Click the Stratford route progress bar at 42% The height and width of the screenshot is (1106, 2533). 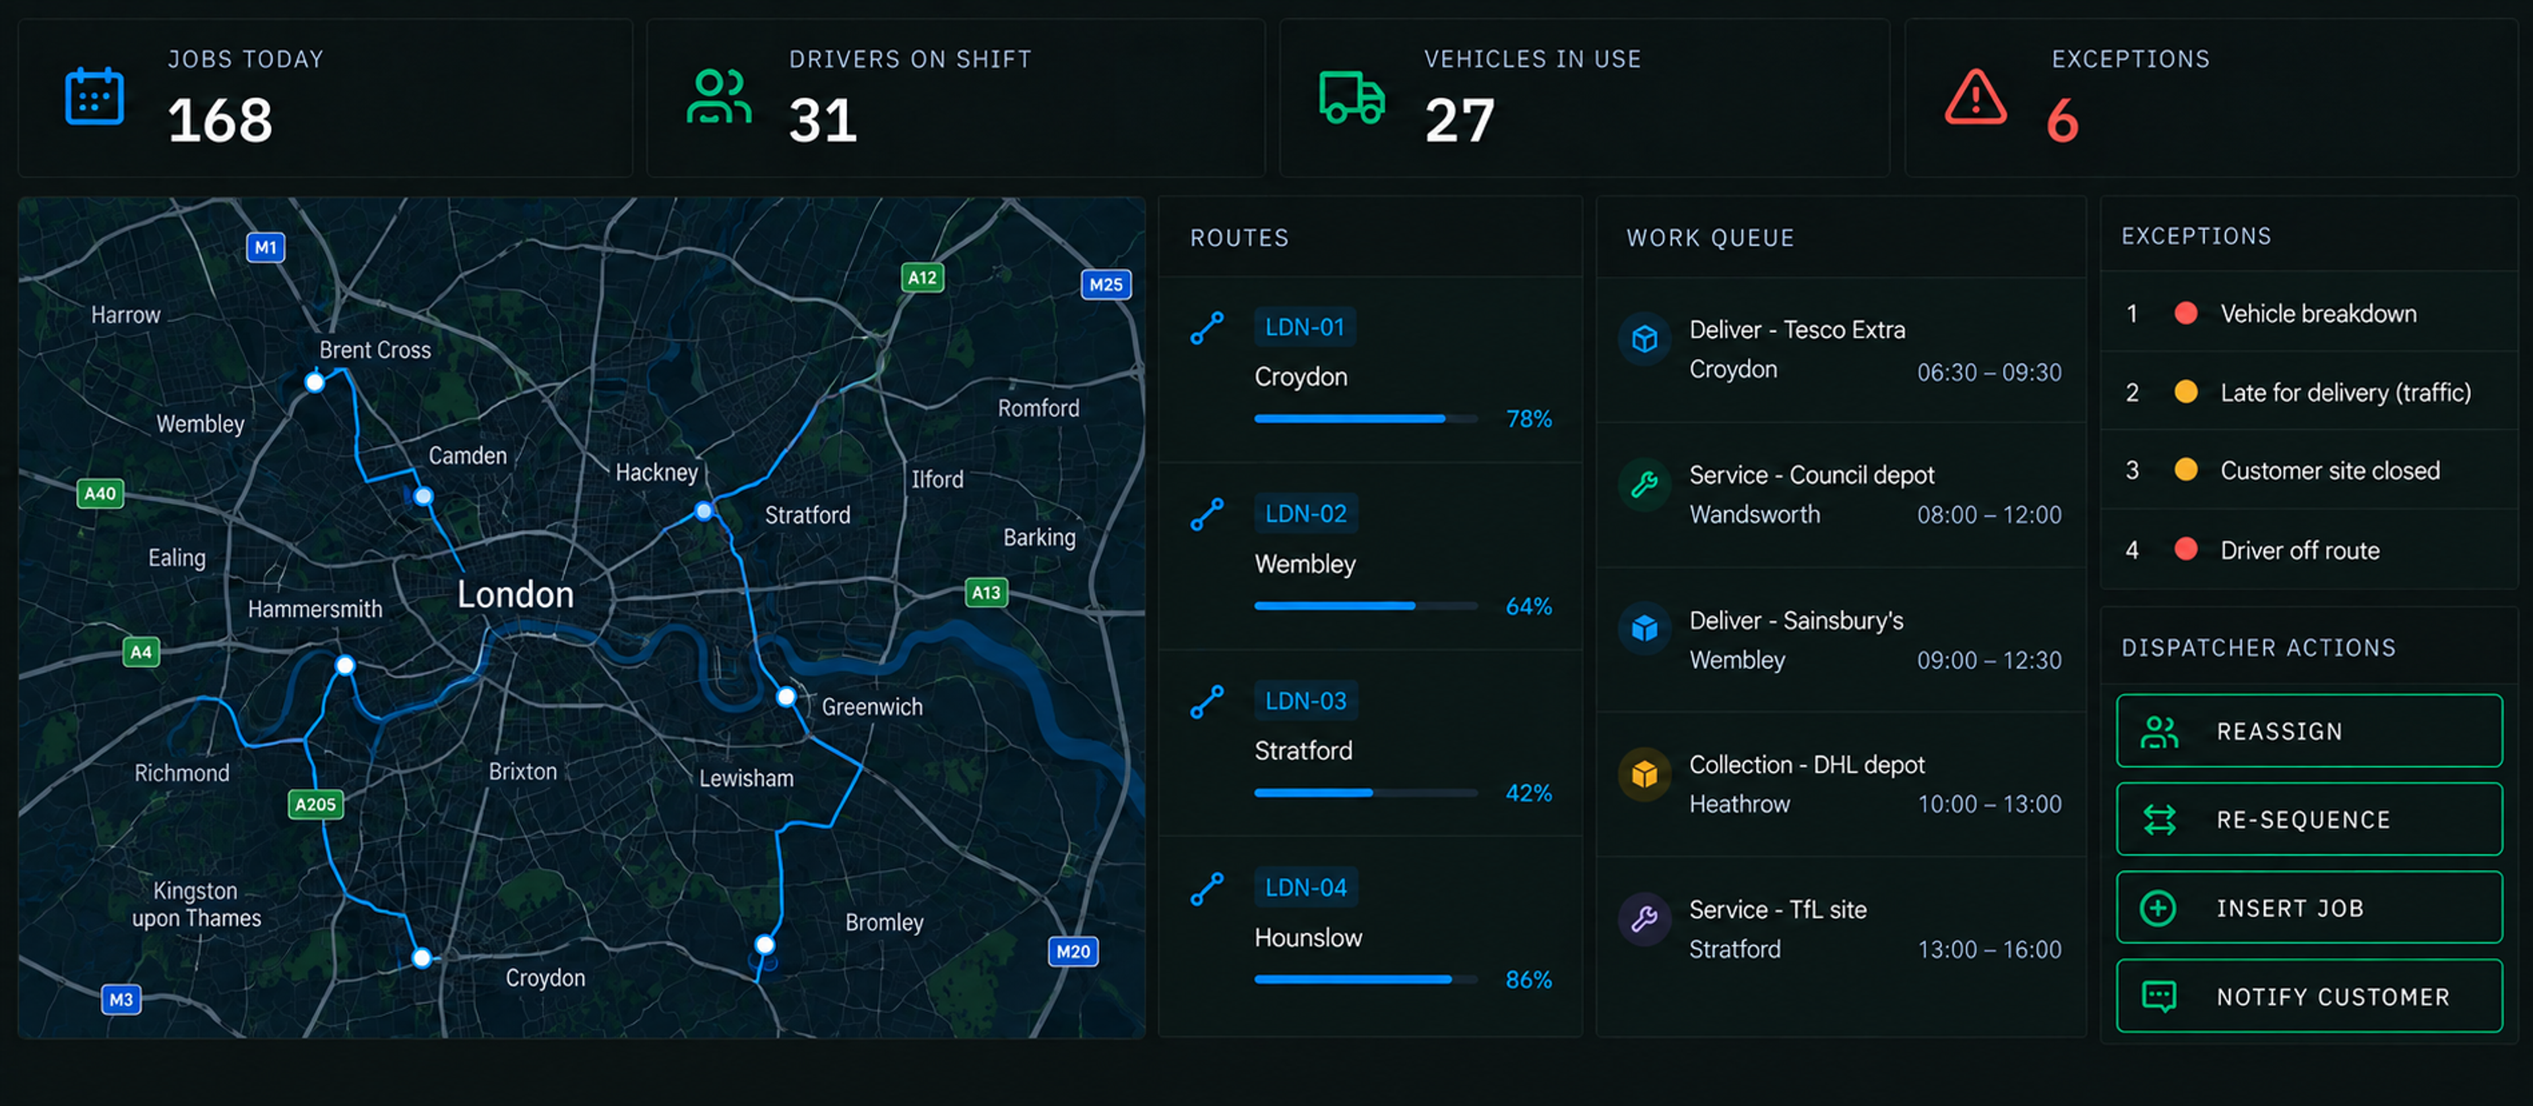click(1366, 793)
